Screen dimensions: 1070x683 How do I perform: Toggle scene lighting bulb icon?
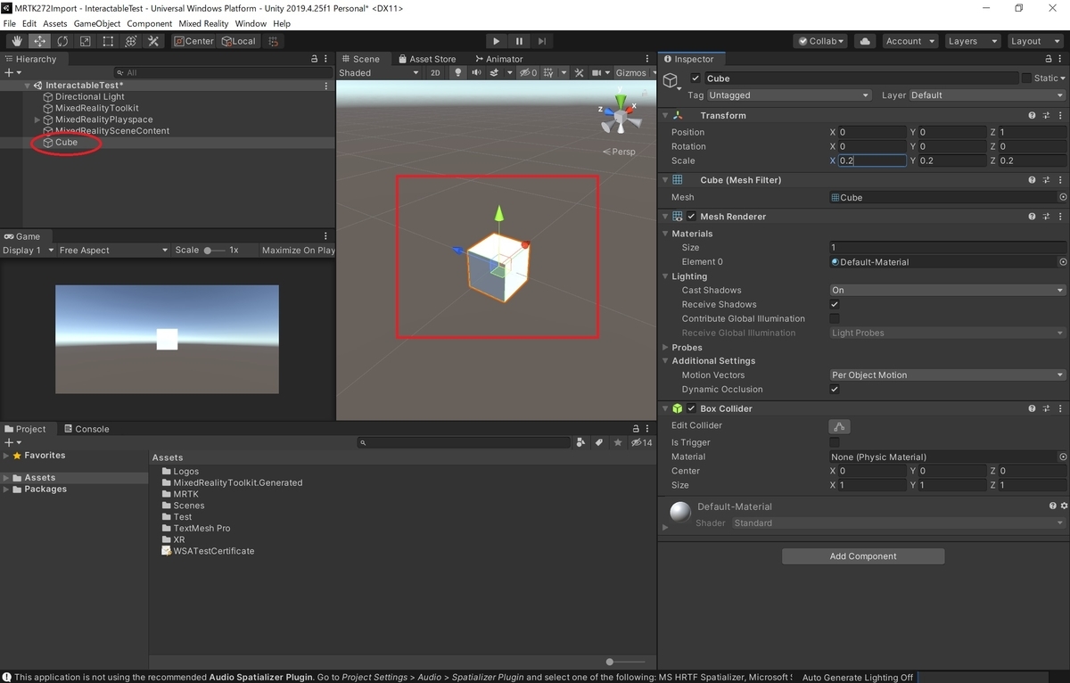458,73
